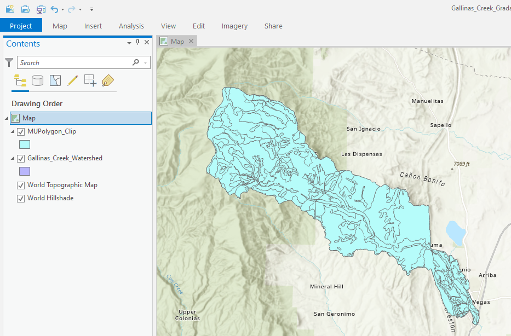Select List By Labeling tag icon
The height and width of the screenshot is (336, 511).
(x=108, y=81)
